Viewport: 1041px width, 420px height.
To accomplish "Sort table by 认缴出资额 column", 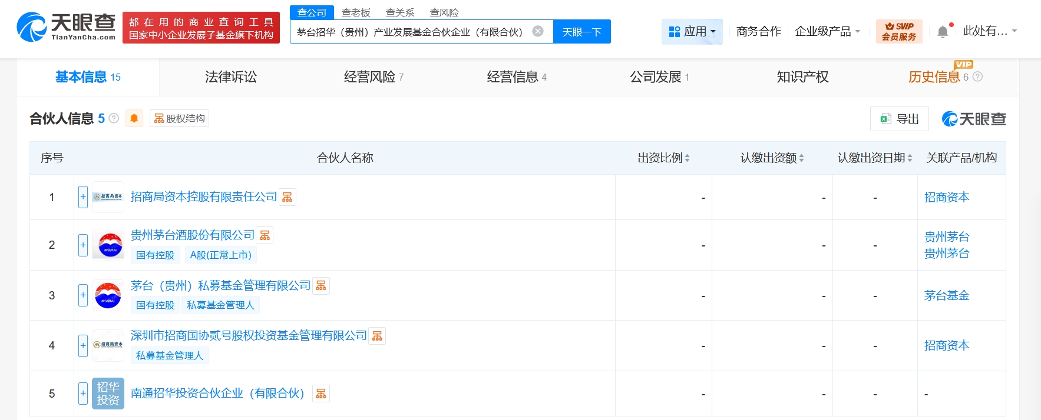I will [772, 158].
